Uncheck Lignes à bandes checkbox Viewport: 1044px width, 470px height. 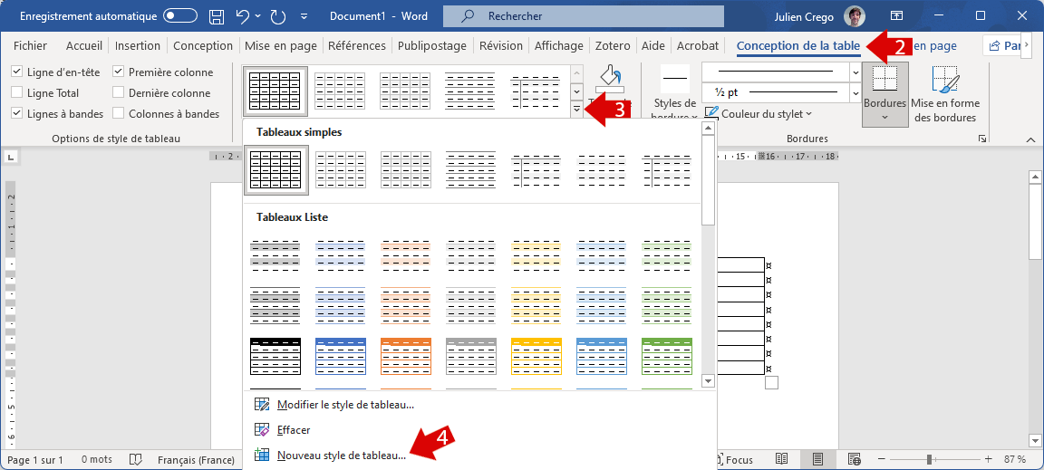(x=17, y=114)
